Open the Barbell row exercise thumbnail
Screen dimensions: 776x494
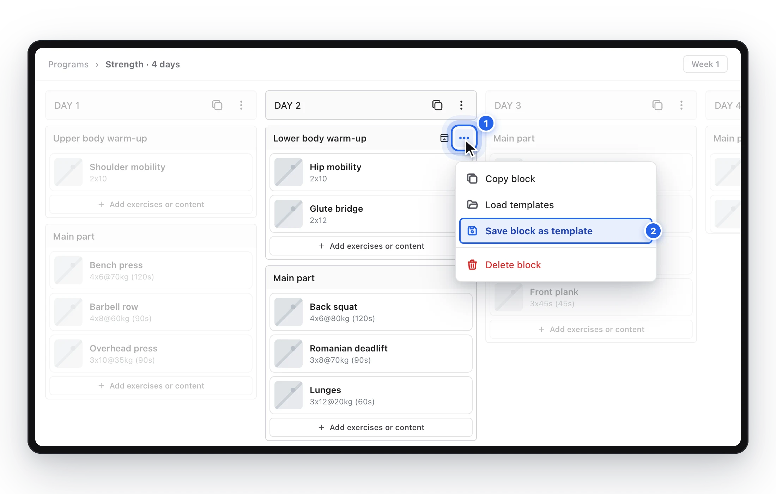point(68,312)
